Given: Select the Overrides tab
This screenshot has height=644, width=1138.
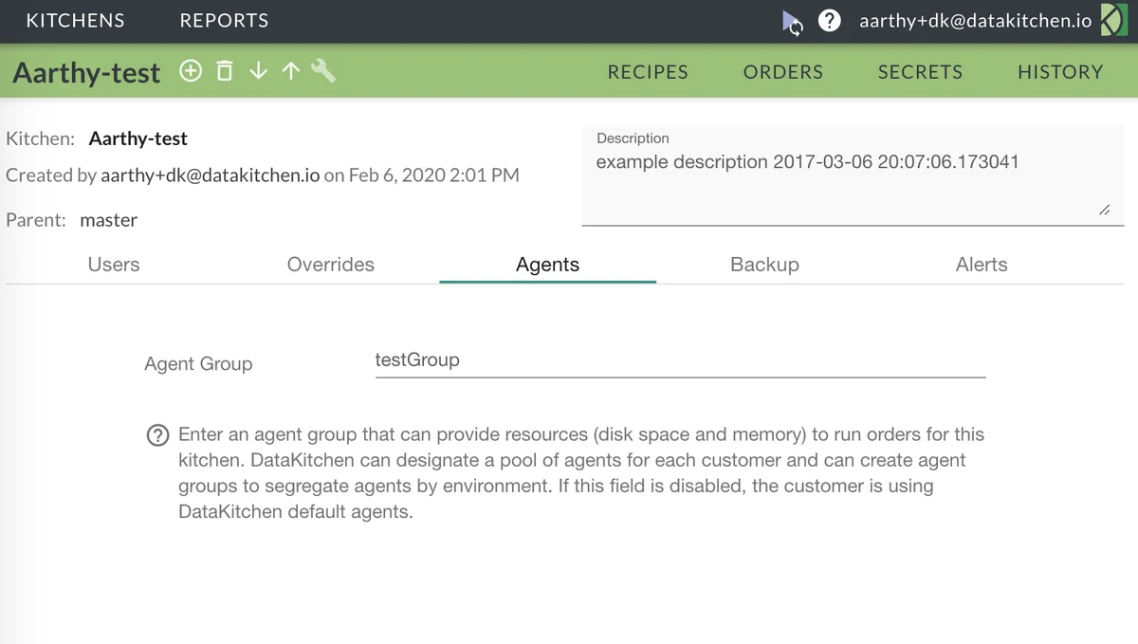Looking at the screenshot, I should (x=331, y=265).
